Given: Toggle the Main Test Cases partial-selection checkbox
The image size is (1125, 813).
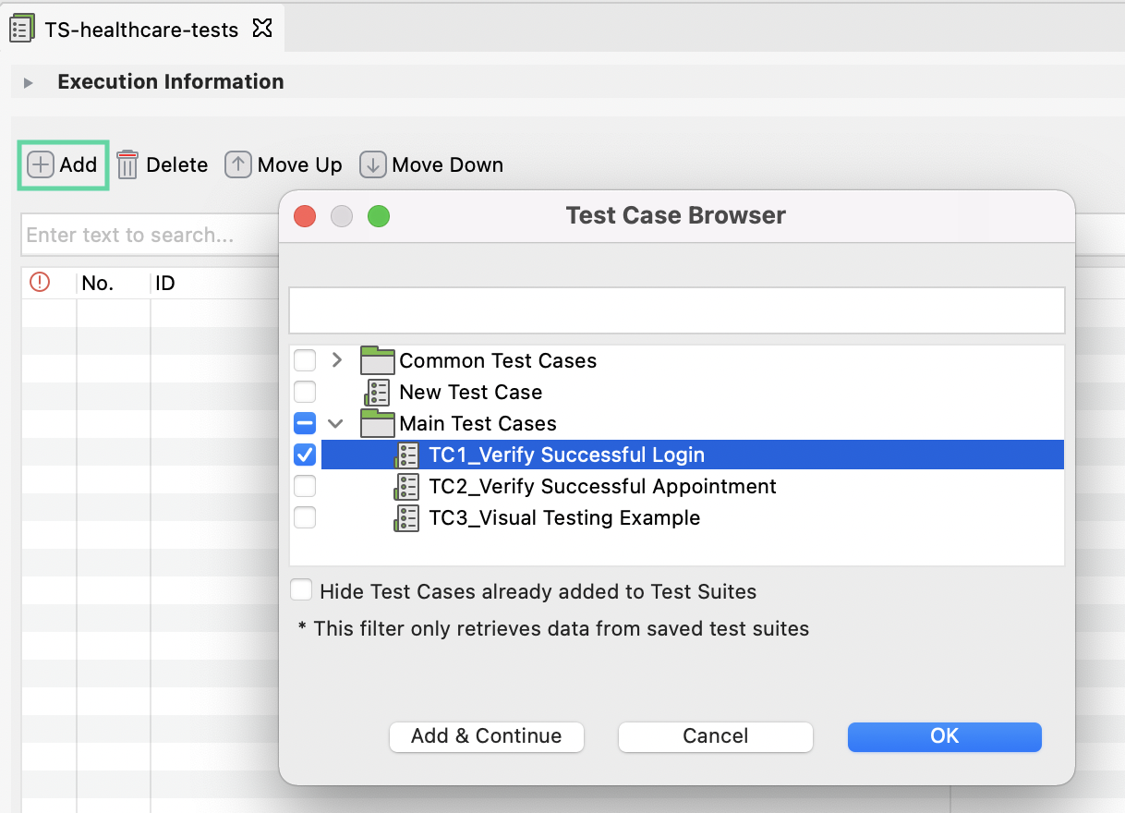Looking at the screenshot, I should (x=305, y=423).
